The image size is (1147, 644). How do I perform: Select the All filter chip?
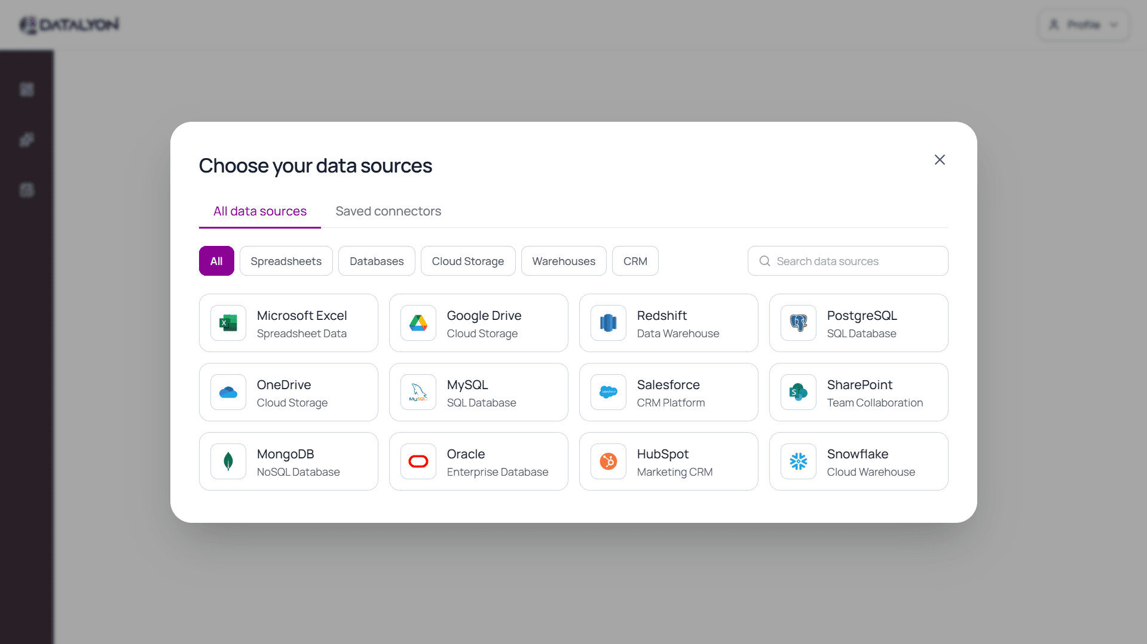pos(216,261)
